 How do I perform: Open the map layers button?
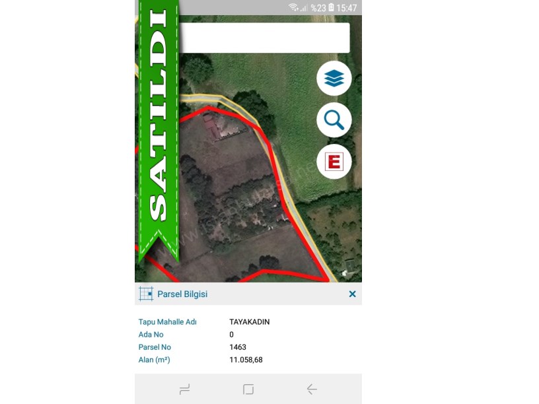334,79
